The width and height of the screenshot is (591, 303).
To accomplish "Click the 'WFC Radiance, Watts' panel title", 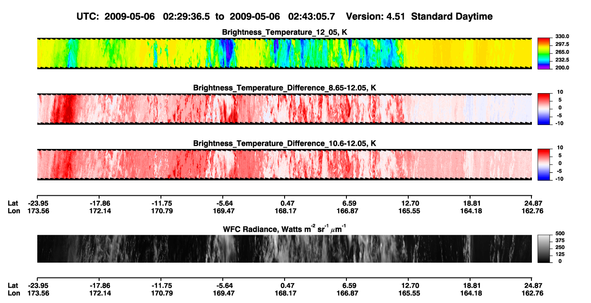I will pos(285,228).
